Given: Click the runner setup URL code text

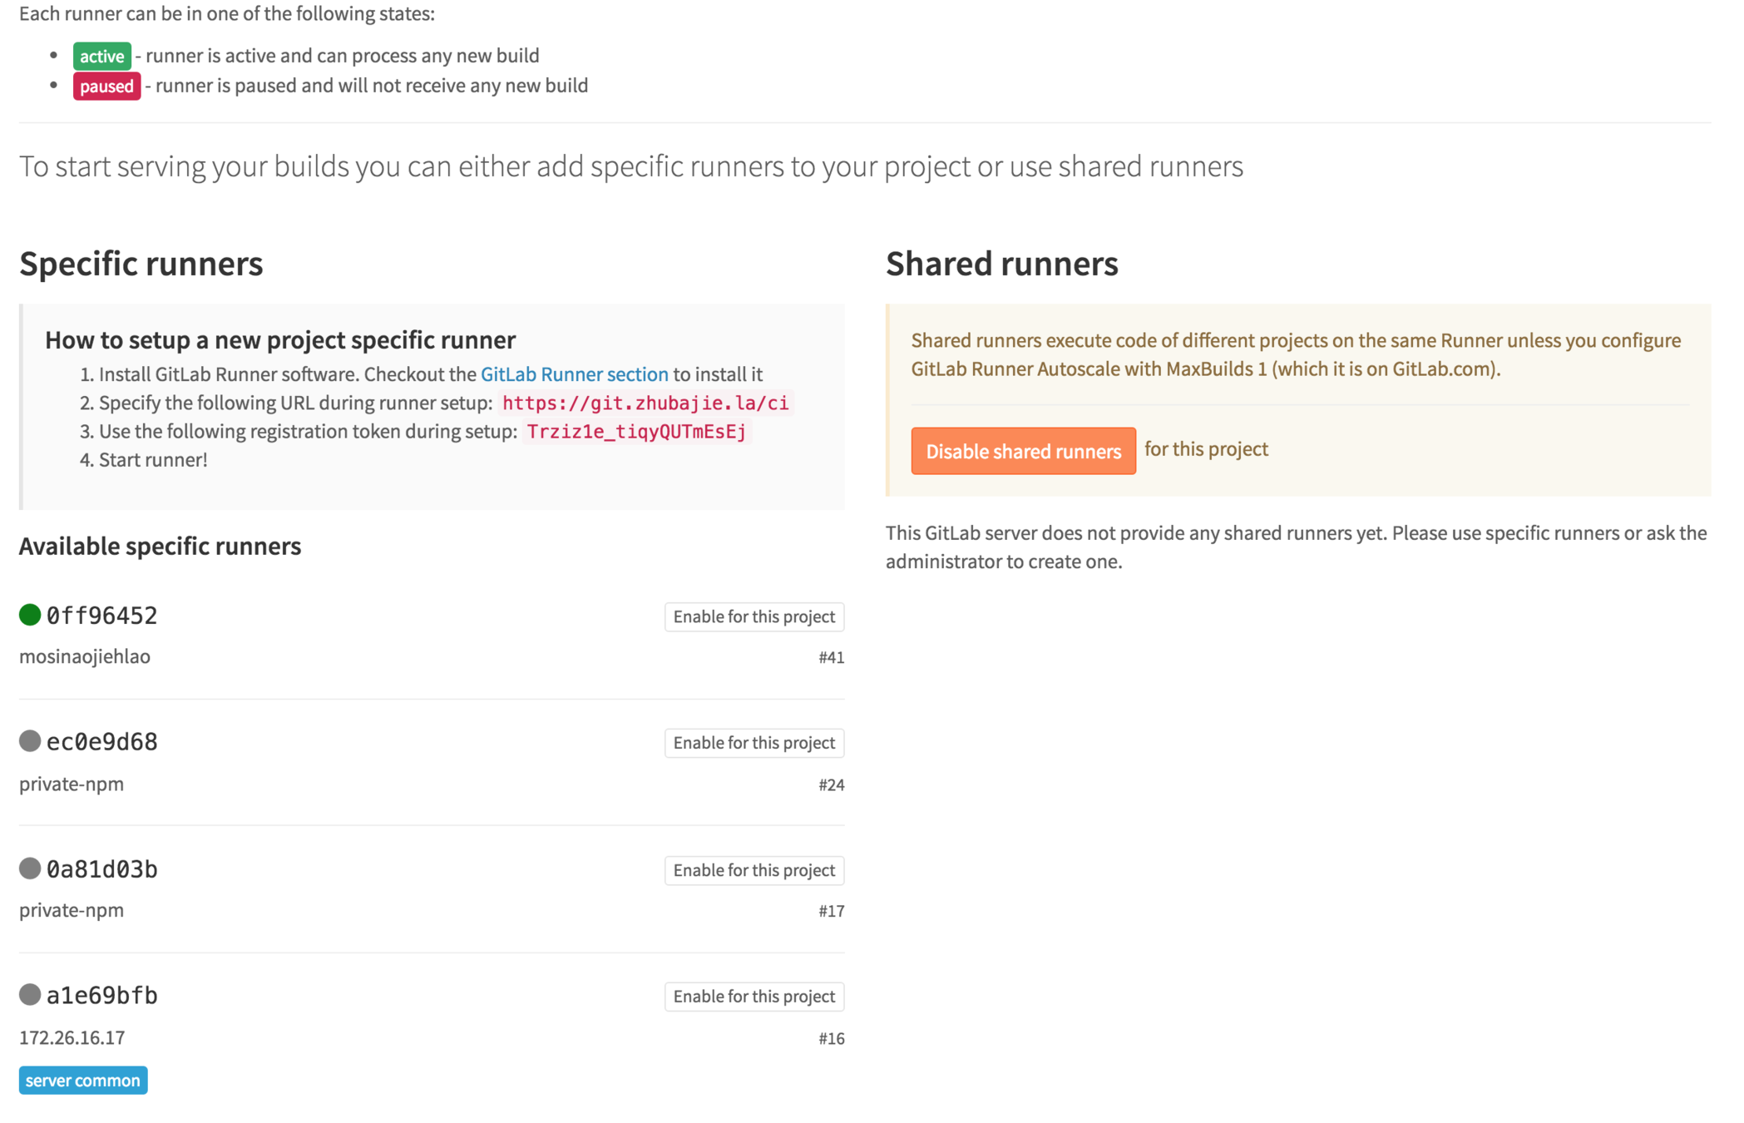Looking at the screenshot, I should [x=645, y=403].
